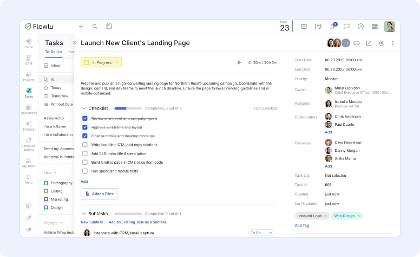The image size is (420, 257).
Task: Open the To Do subtask status dropdown
Action: 261,233
